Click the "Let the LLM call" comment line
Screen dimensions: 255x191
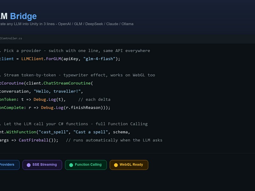coord(74,124)
